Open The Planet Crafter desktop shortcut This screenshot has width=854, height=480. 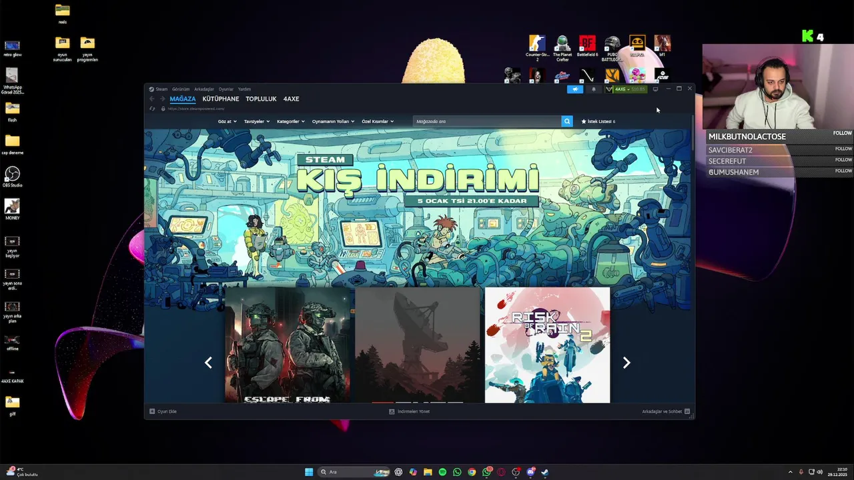562,49
